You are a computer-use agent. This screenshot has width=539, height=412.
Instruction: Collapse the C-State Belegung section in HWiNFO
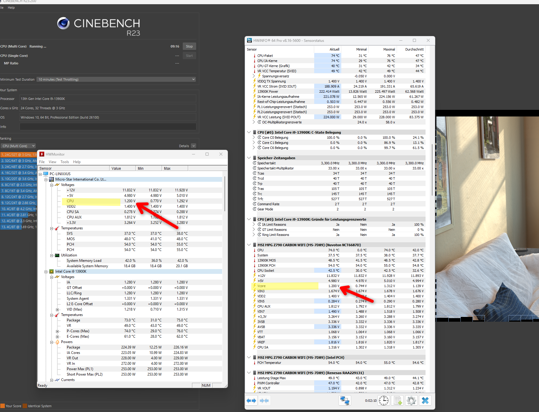coord(249,132)
